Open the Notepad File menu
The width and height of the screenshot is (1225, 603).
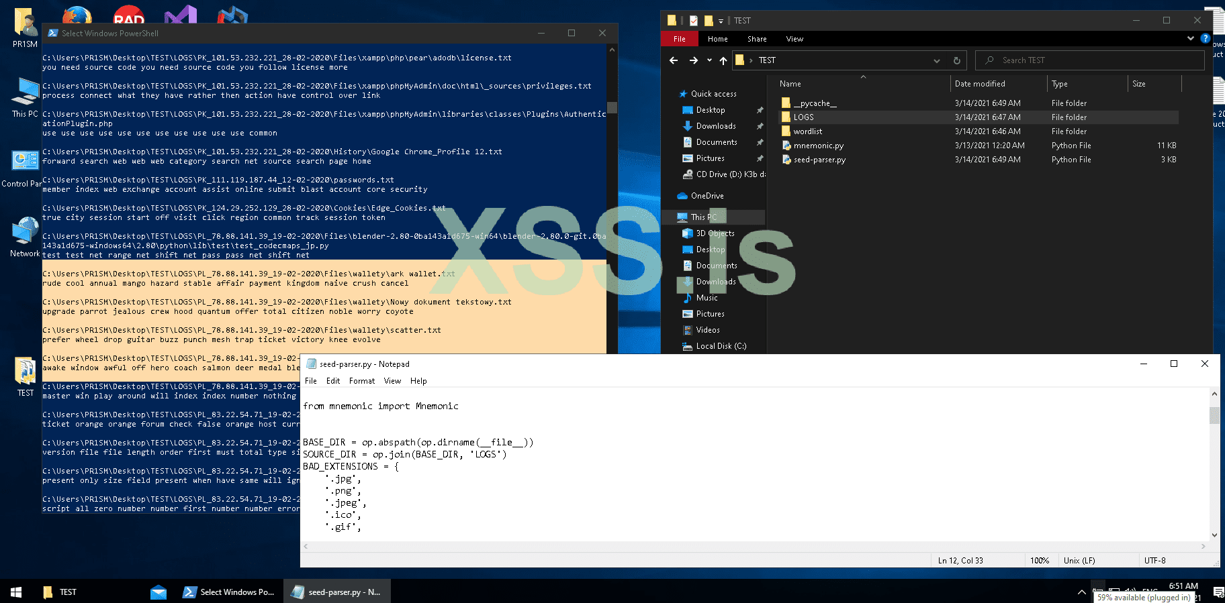click(x=311, y=381)
